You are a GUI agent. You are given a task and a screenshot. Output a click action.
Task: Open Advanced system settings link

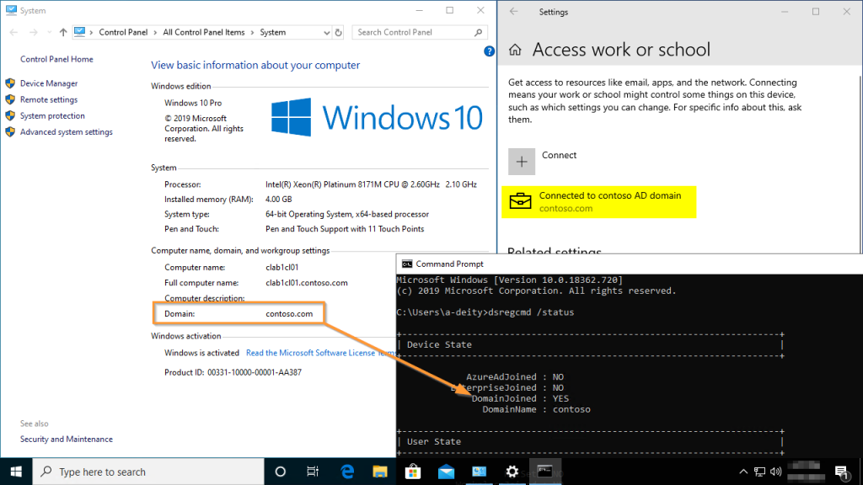[x=67, y=132]
